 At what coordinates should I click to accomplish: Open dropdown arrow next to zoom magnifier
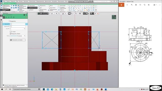point(61,13)
